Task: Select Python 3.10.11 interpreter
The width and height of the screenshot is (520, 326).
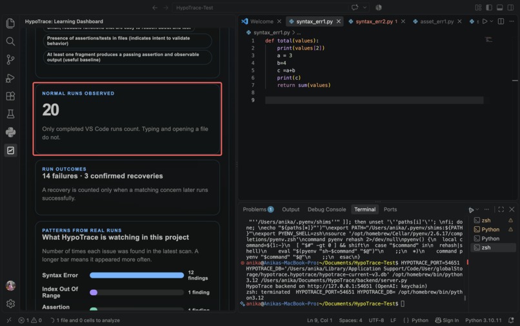Action: (x=483, y=320)
